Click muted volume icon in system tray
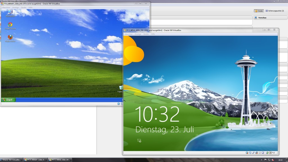 tap(273, 160)
